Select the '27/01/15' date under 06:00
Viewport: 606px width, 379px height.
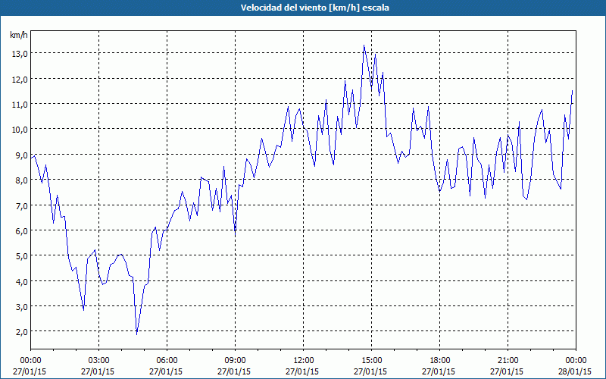(x=166, y=371)
